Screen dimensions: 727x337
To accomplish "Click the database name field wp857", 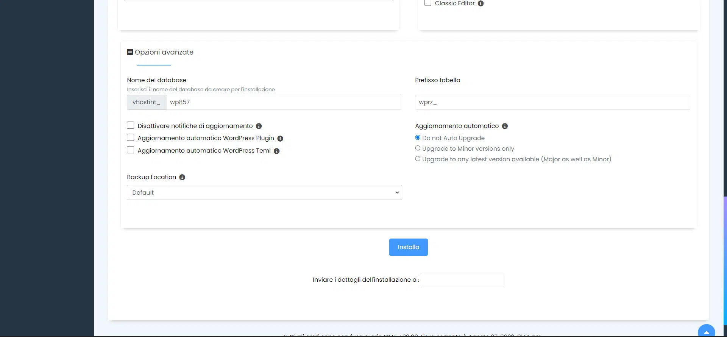I will (284, 102).
